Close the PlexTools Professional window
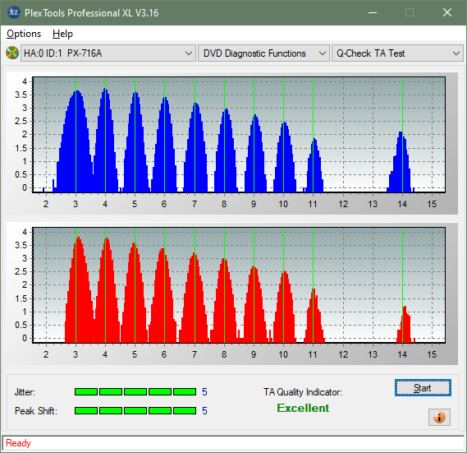The image size is (467, 453). click(x=447, y=12)
